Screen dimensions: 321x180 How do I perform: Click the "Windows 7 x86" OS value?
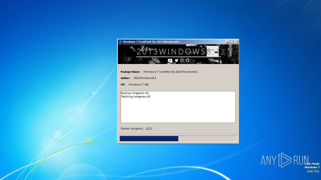(138, 84)
